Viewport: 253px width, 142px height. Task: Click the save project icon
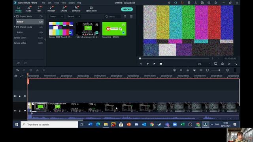point(202,3)
